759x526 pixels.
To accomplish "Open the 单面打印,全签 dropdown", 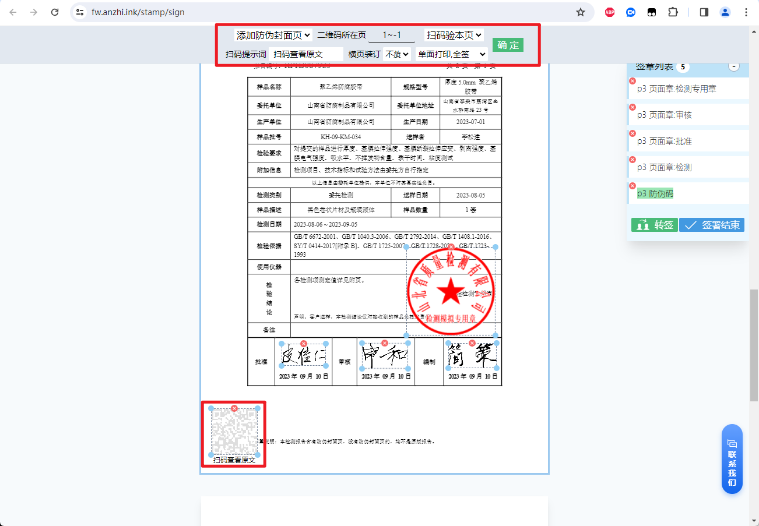I will pyautogui.click(x=452, y=52).
